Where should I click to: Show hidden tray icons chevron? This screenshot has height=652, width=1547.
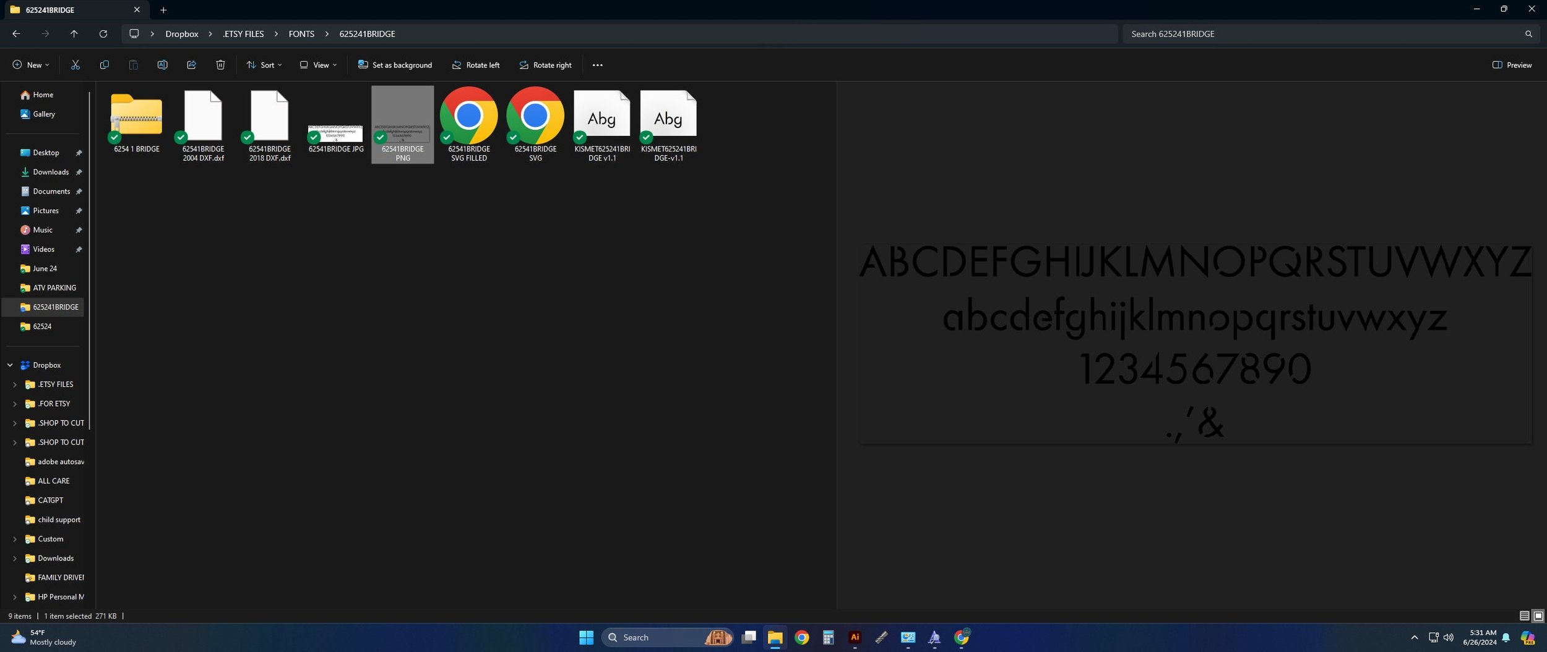pos(1414,637)
